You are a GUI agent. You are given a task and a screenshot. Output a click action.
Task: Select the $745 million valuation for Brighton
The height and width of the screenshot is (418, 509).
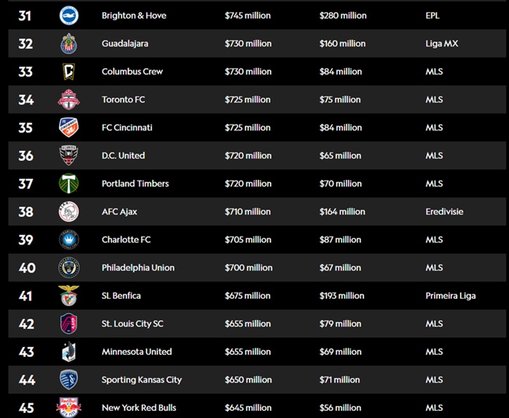tap(248, 15)
